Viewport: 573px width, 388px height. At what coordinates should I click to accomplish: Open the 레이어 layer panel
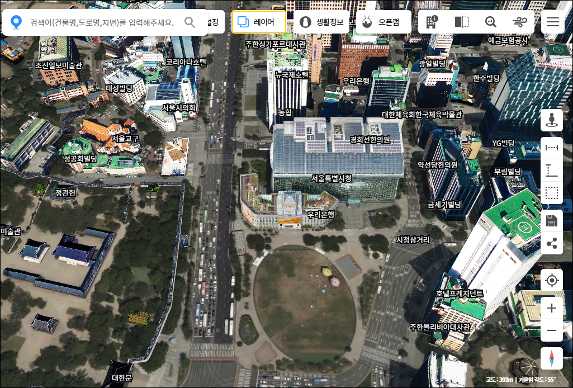(x=259, y=22)
